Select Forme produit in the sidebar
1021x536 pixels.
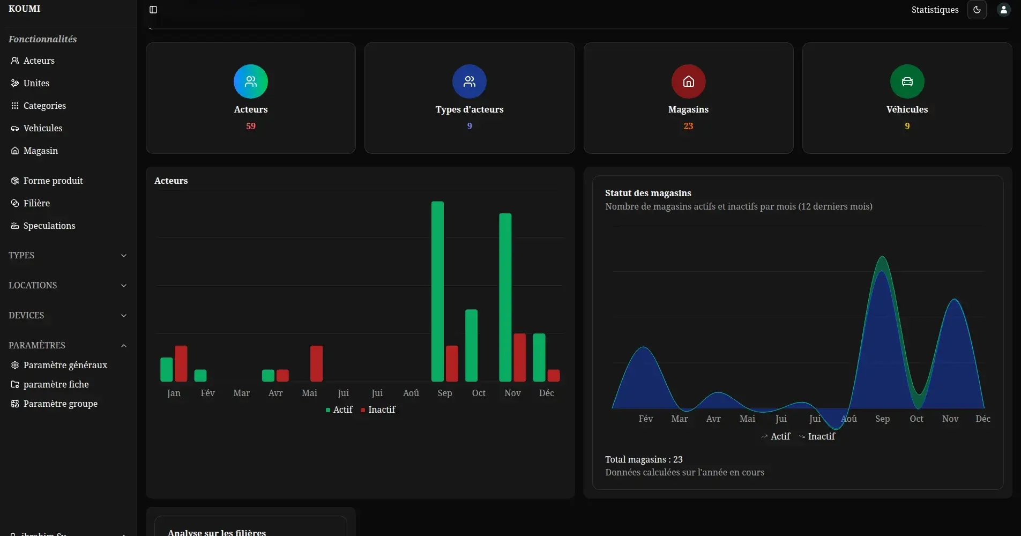click(53, 181)
